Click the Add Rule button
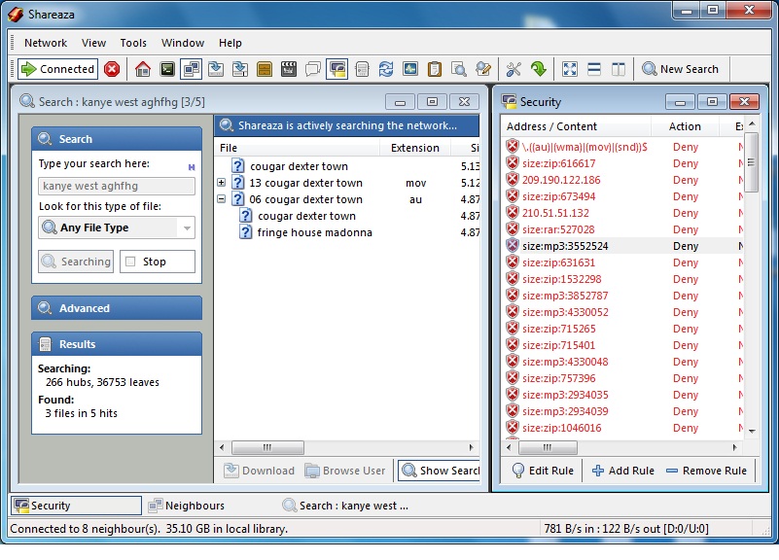This screenshot has width=779, height=560. point(622,471)
